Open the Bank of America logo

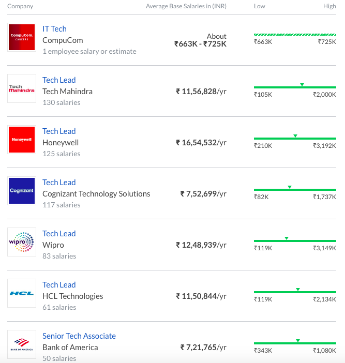tap(22, 344)
